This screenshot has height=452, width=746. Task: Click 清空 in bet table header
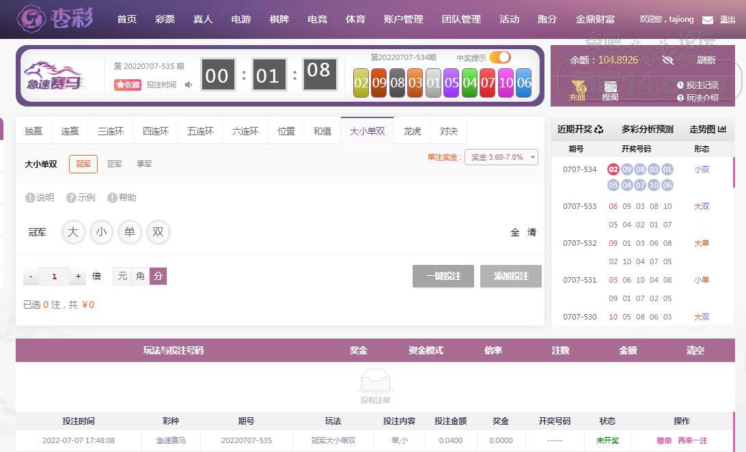[695, 350]
